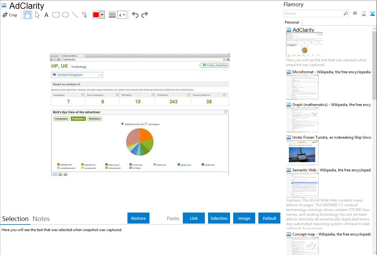This screenshot has width=377, height=255.
Task: Click the AdClarity window icon in title
Action: (4, 5)
